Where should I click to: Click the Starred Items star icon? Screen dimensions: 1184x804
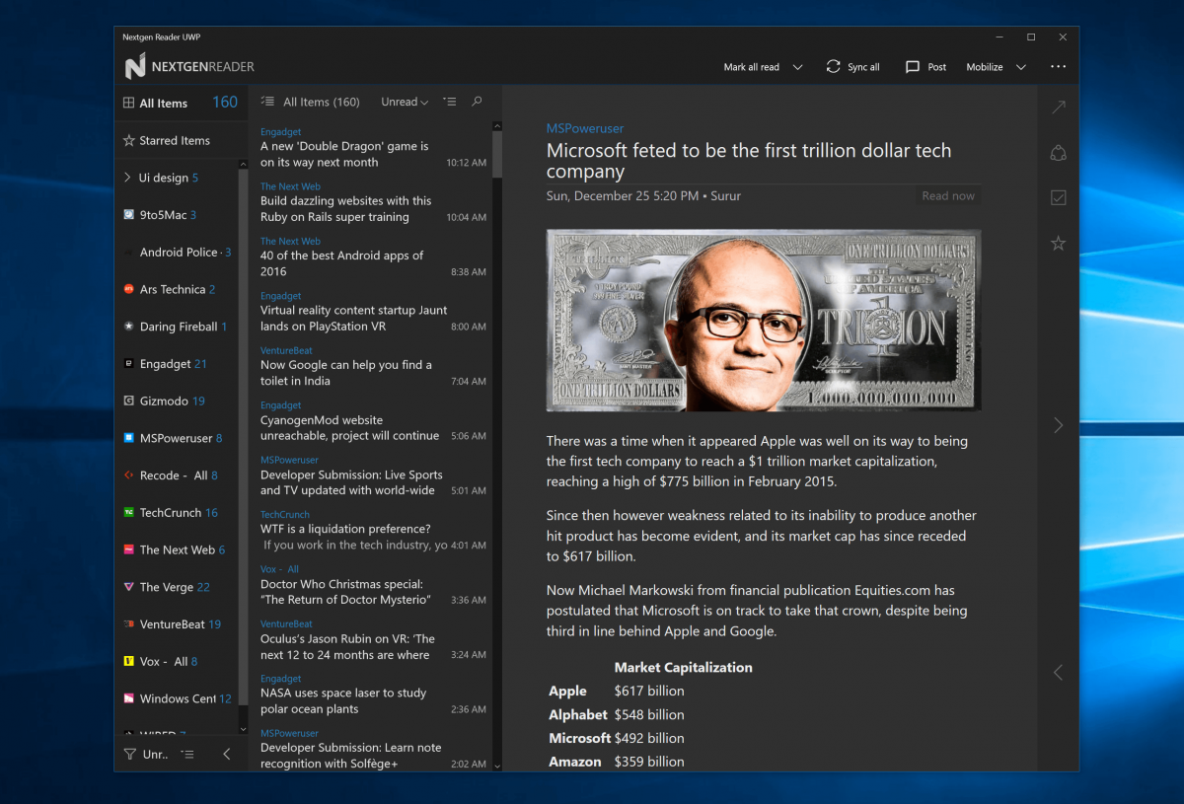tap(129, 140)
